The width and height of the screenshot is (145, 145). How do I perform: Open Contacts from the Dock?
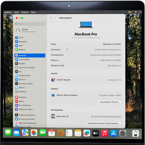pos(60,133)
